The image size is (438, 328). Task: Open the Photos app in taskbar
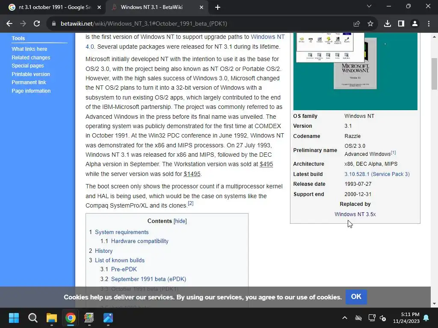coord(108,318)
